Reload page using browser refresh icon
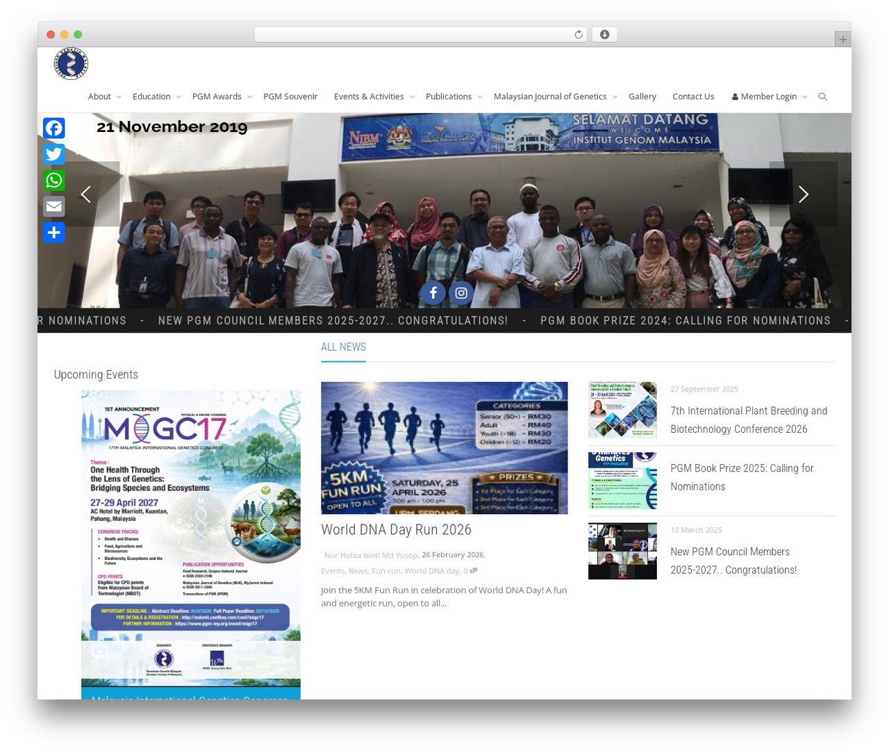The width and height of the screenshot is (889, 753). (578, 35)
